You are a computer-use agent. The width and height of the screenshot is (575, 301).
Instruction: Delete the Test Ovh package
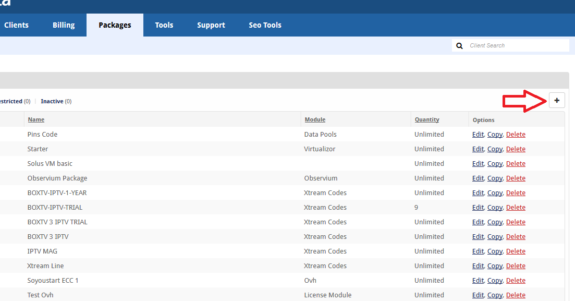coord(516,295)
